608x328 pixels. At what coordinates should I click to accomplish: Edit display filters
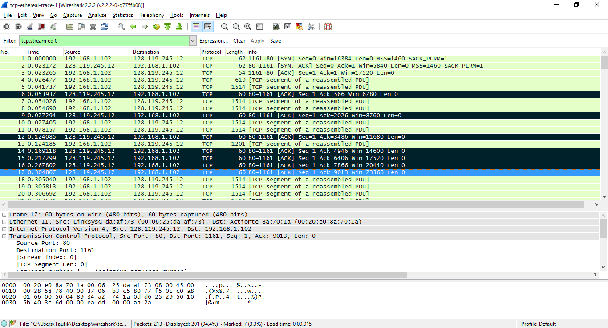pos(288,27)
